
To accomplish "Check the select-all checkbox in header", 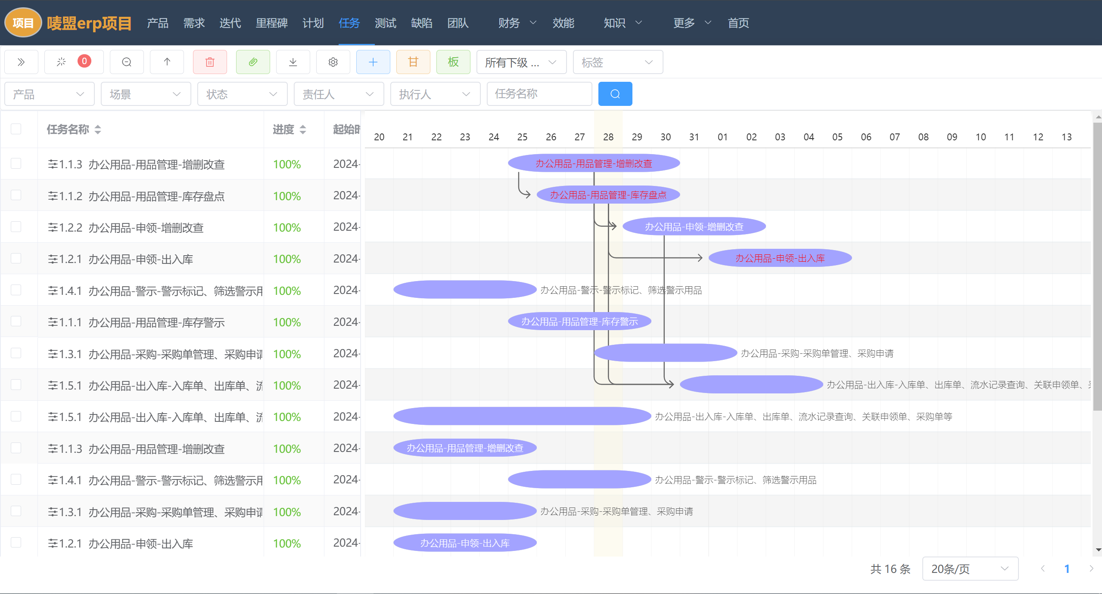I will (x=16, y=129).
